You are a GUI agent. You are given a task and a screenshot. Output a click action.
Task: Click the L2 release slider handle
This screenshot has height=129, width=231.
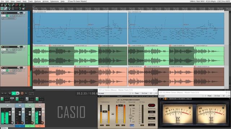131,116
